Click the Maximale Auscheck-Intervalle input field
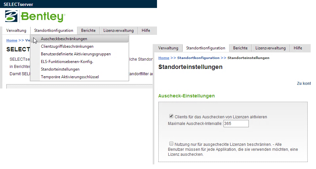Image resolution: width=316 pixels, height=169 pixels. pos(236,124)
